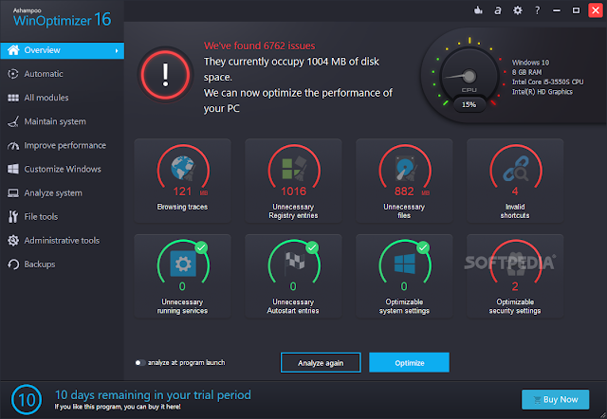Open the Unnecessary Registry entries icon

tap(294, 168)
